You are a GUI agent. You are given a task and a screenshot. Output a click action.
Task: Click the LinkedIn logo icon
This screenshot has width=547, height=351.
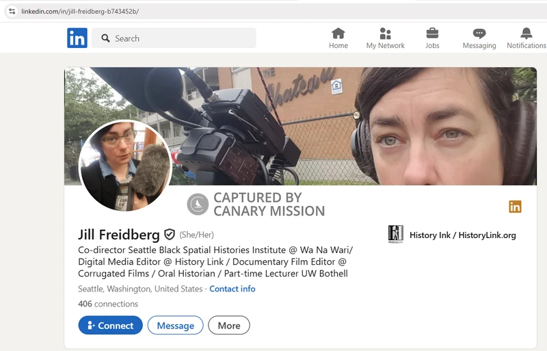tap(77, 38)
